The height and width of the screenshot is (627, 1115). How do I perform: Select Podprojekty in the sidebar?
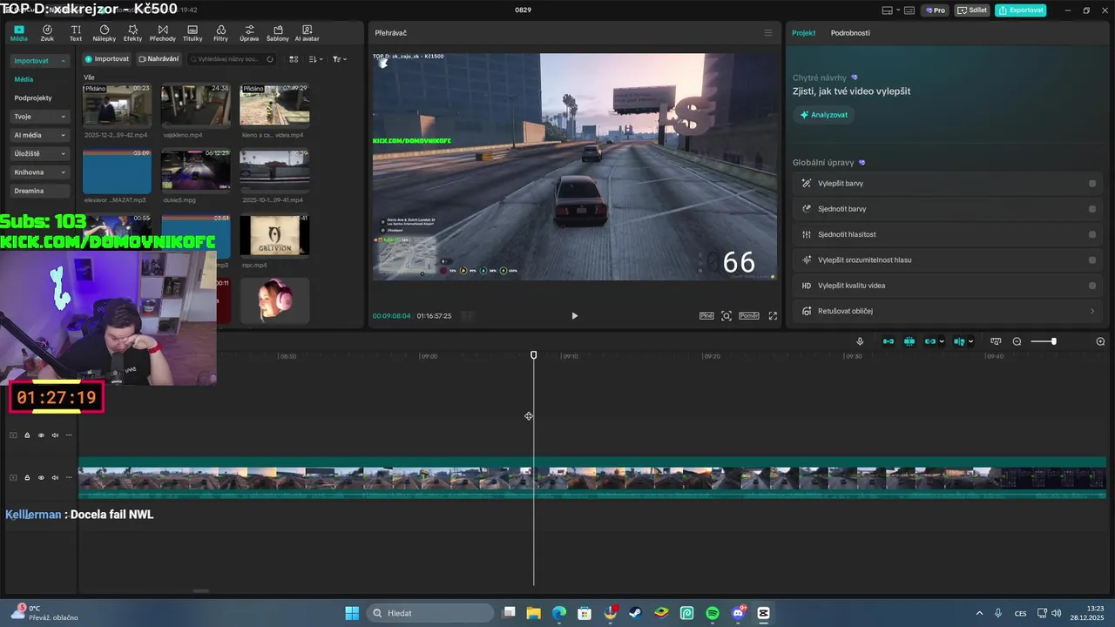(x=33, y=98)
